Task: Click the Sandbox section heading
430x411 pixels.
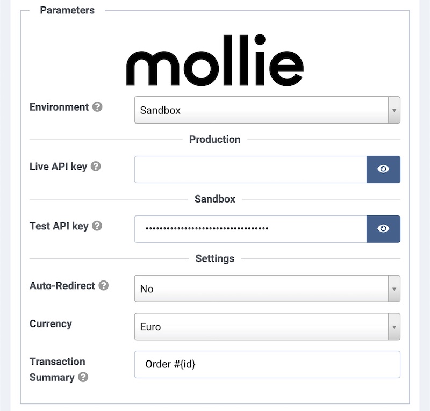Action: pyautogui.click(x=215, y=199)
